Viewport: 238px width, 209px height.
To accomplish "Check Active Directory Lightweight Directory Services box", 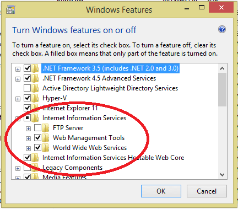I will 27,88.
